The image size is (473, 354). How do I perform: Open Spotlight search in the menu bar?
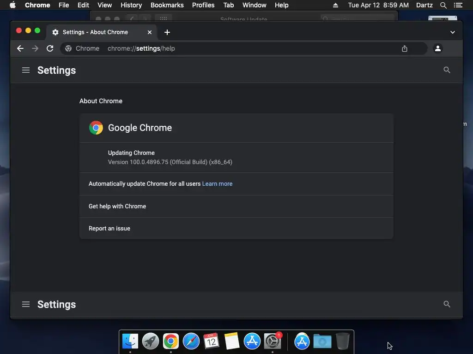click(443, 5)
